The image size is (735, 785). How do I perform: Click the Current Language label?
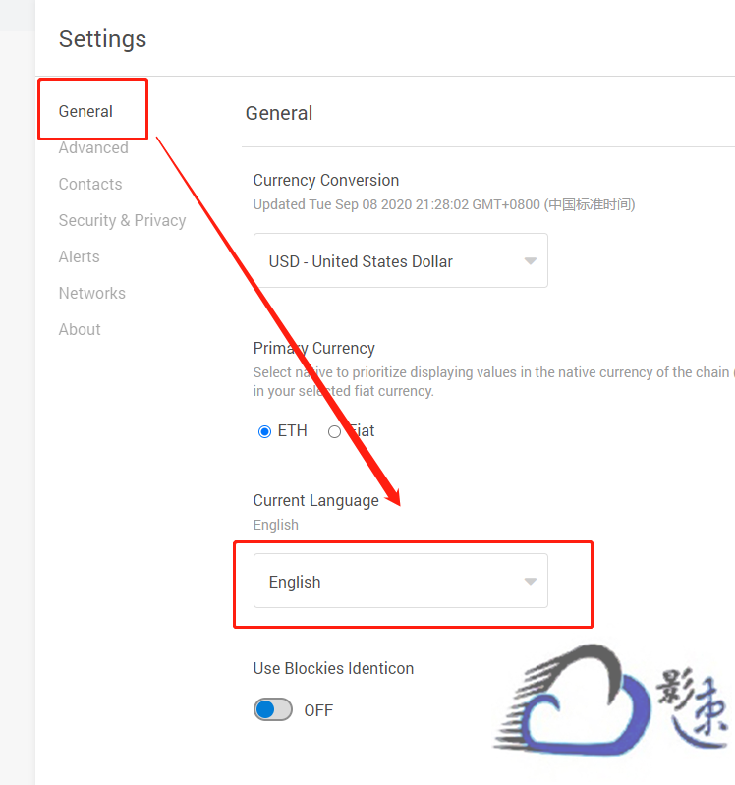click(x=315, y=500)
